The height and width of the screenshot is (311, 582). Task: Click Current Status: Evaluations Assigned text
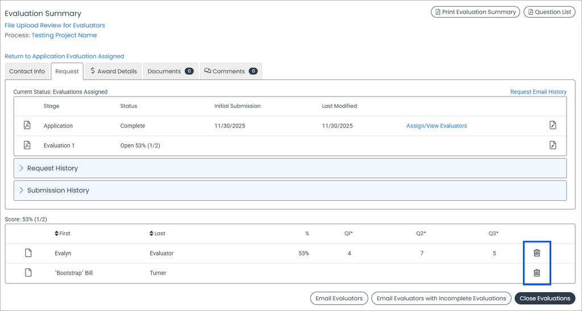pyautogui.click(x=60, y=92)
